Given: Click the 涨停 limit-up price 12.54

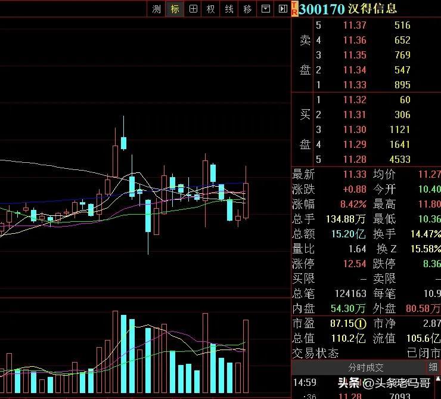Looking at the screenshot, I should coord(355,264).
